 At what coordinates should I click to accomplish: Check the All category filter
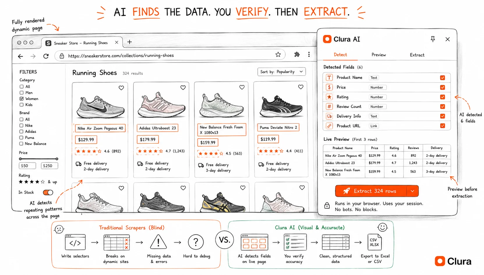(21, 87)
